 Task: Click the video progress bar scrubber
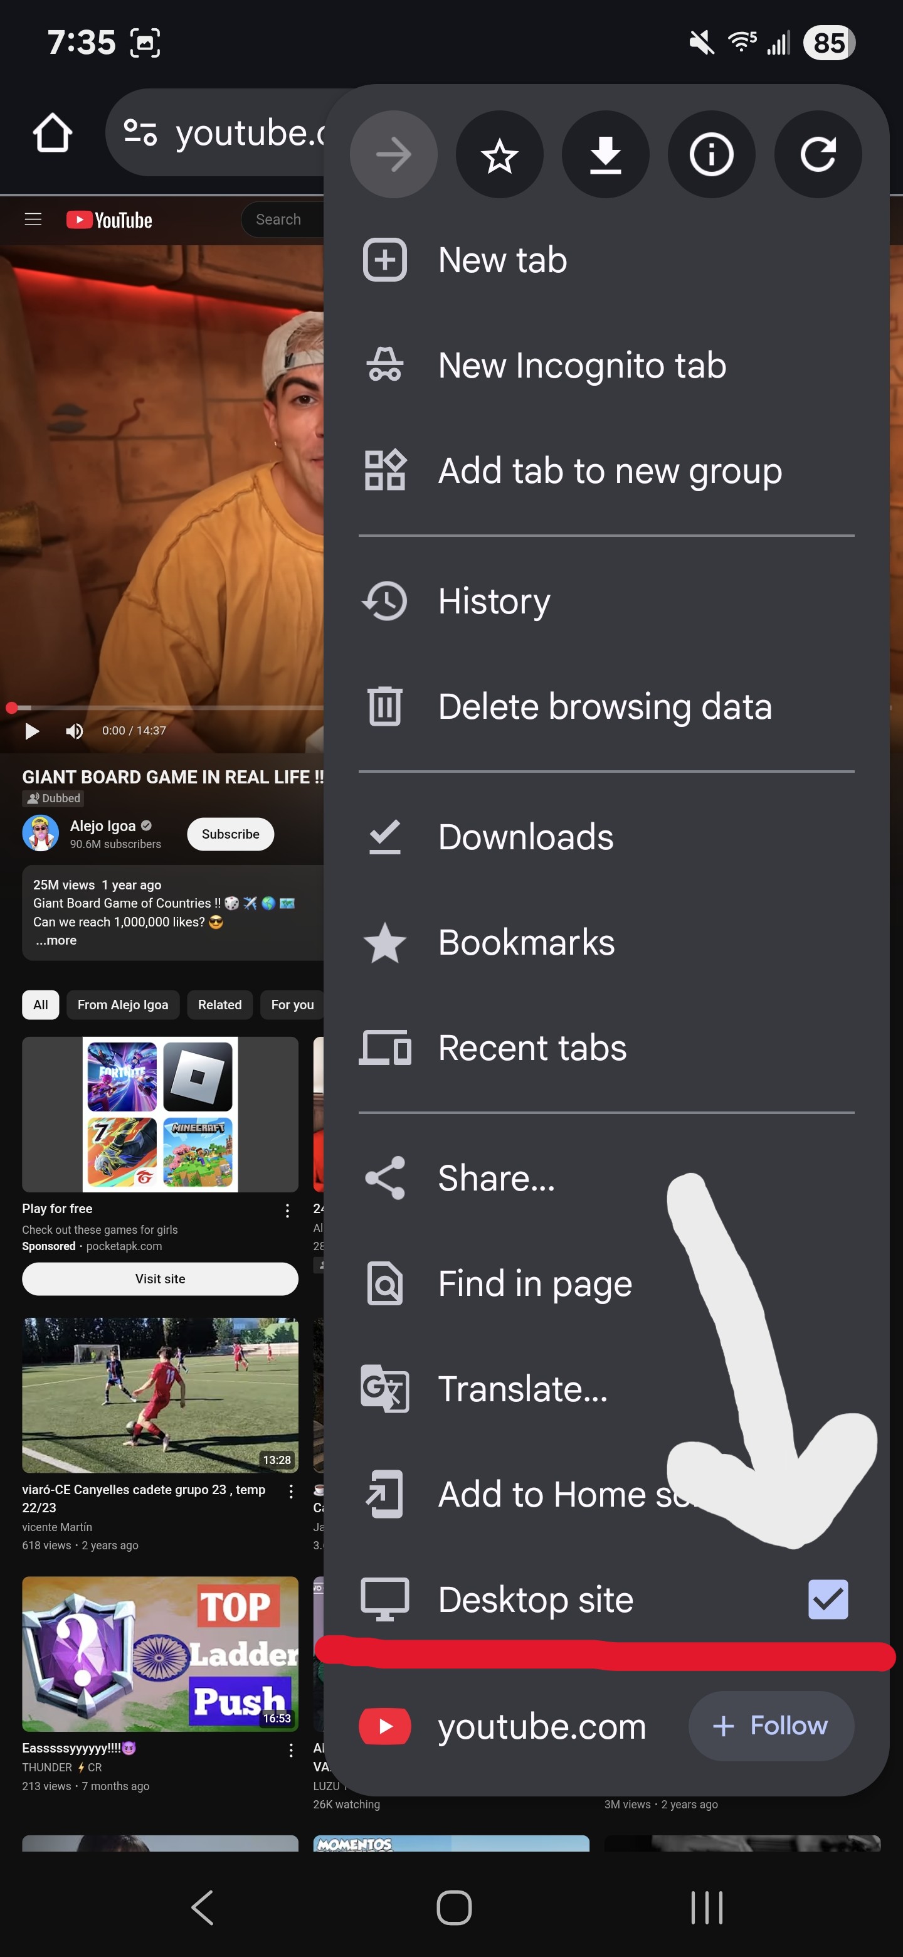[11, 708]
